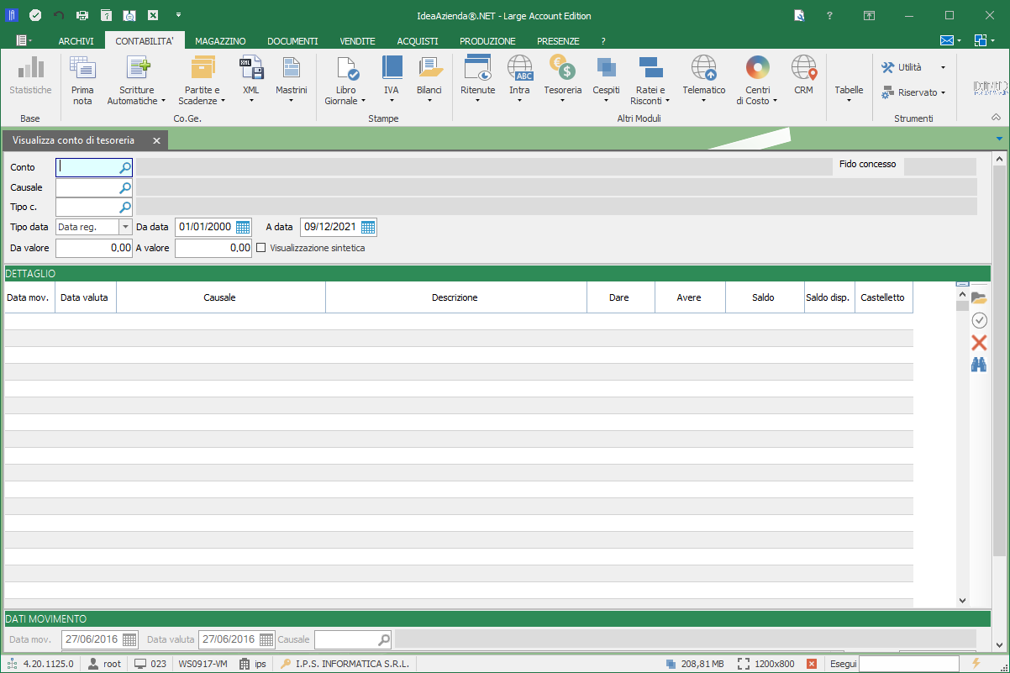Click the Castelletto column header
This screenshot has width=1010, height=673.
pyautogui.click(x=883, y=297)
